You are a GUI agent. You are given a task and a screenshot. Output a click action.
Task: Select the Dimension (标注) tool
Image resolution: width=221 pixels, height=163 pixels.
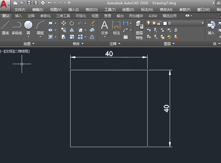pyautogui.click(x=116, y=28)
